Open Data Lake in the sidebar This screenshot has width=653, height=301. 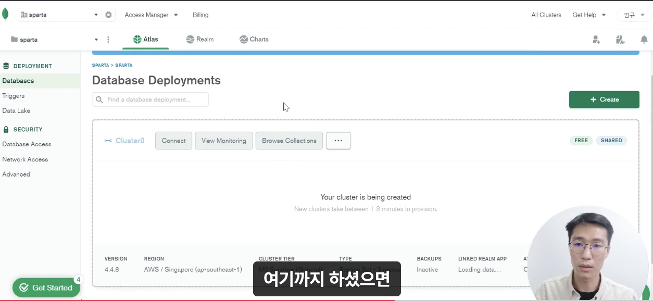click(x=16, y=110)
